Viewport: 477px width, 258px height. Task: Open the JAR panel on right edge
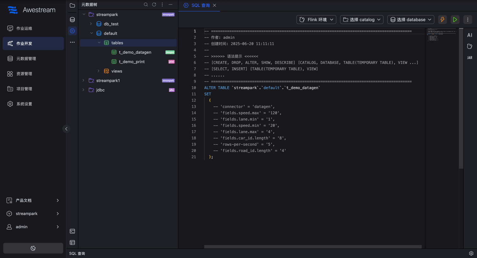coord(470,58)
